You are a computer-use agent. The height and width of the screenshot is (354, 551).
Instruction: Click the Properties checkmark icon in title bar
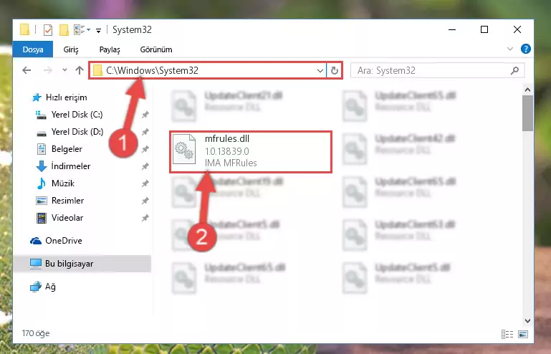tap(48, 30)
